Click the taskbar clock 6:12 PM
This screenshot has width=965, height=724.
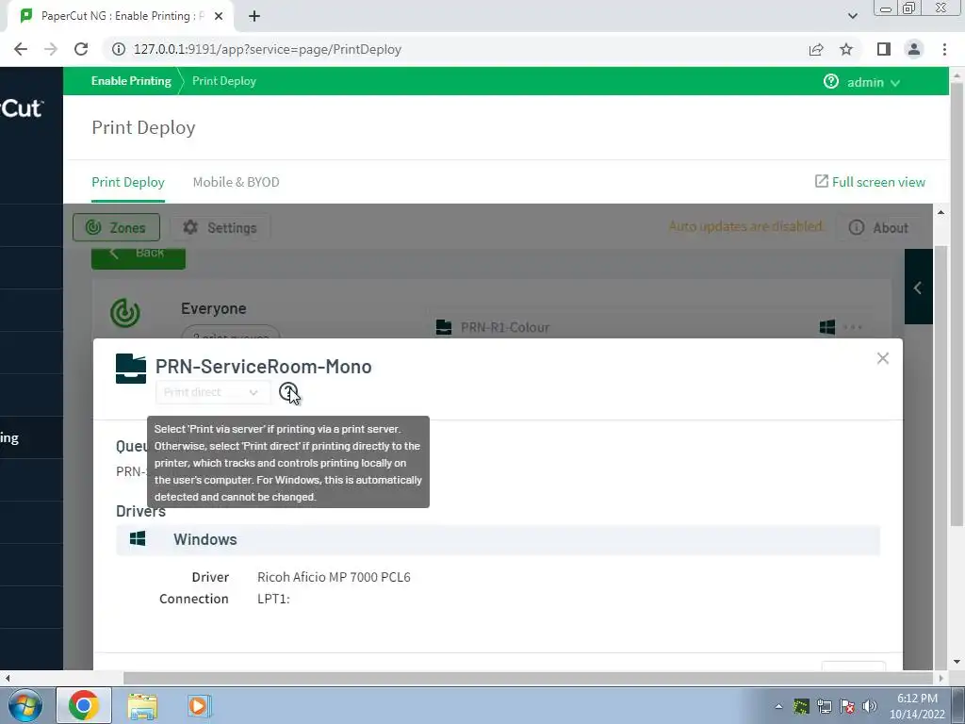click(x=917, y=699)
